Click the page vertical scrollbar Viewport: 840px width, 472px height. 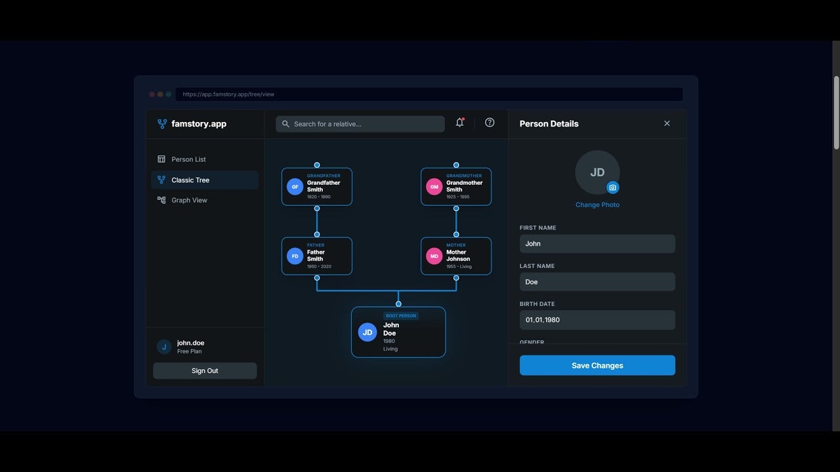[836, 113]
